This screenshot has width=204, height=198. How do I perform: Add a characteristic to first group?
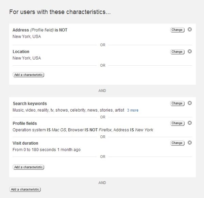(29, 75)
